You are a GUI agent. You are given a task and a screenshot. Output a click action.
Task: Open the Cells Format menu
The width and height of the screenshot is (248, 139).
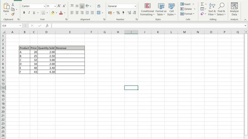[x=187, y=14]
